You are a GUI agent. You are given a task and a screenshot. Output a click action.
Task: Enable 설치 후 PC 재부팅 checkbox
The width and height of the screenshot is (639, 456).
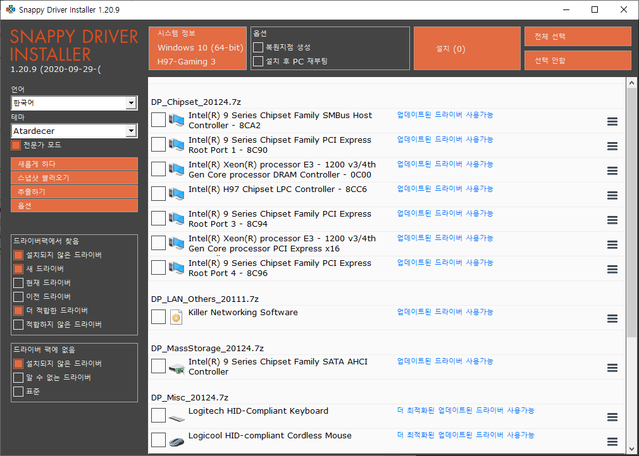258,61
